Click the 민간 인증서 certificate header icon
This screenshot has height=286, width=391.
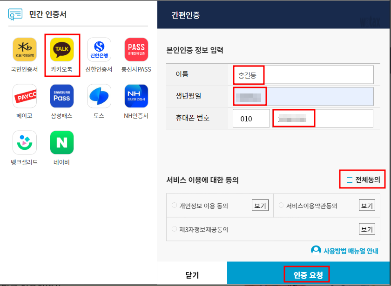tap(15, 14)
